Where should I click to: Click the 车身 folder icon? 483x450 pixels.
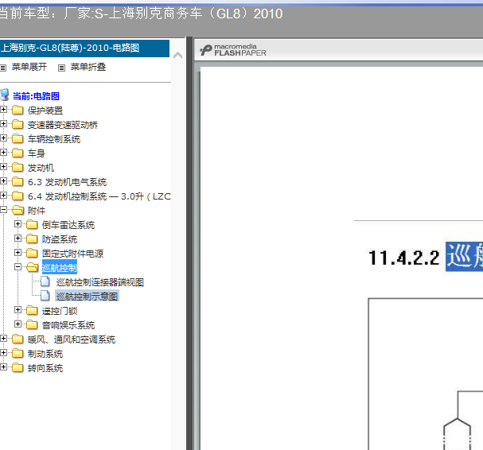click(18, 153)
